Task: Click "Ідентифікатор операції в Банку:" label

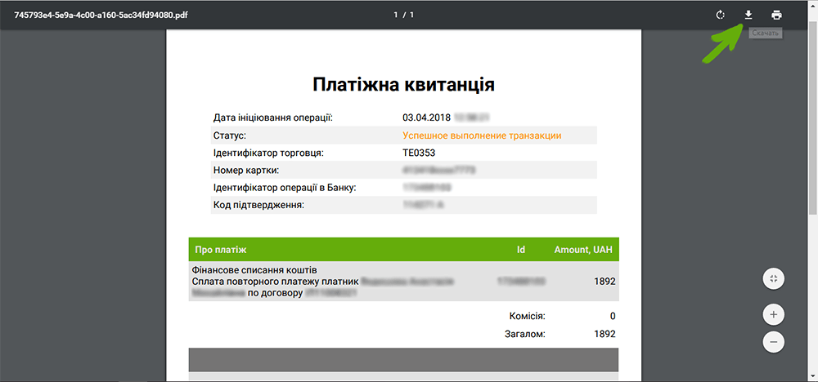Action: click(x=285, y=188)
